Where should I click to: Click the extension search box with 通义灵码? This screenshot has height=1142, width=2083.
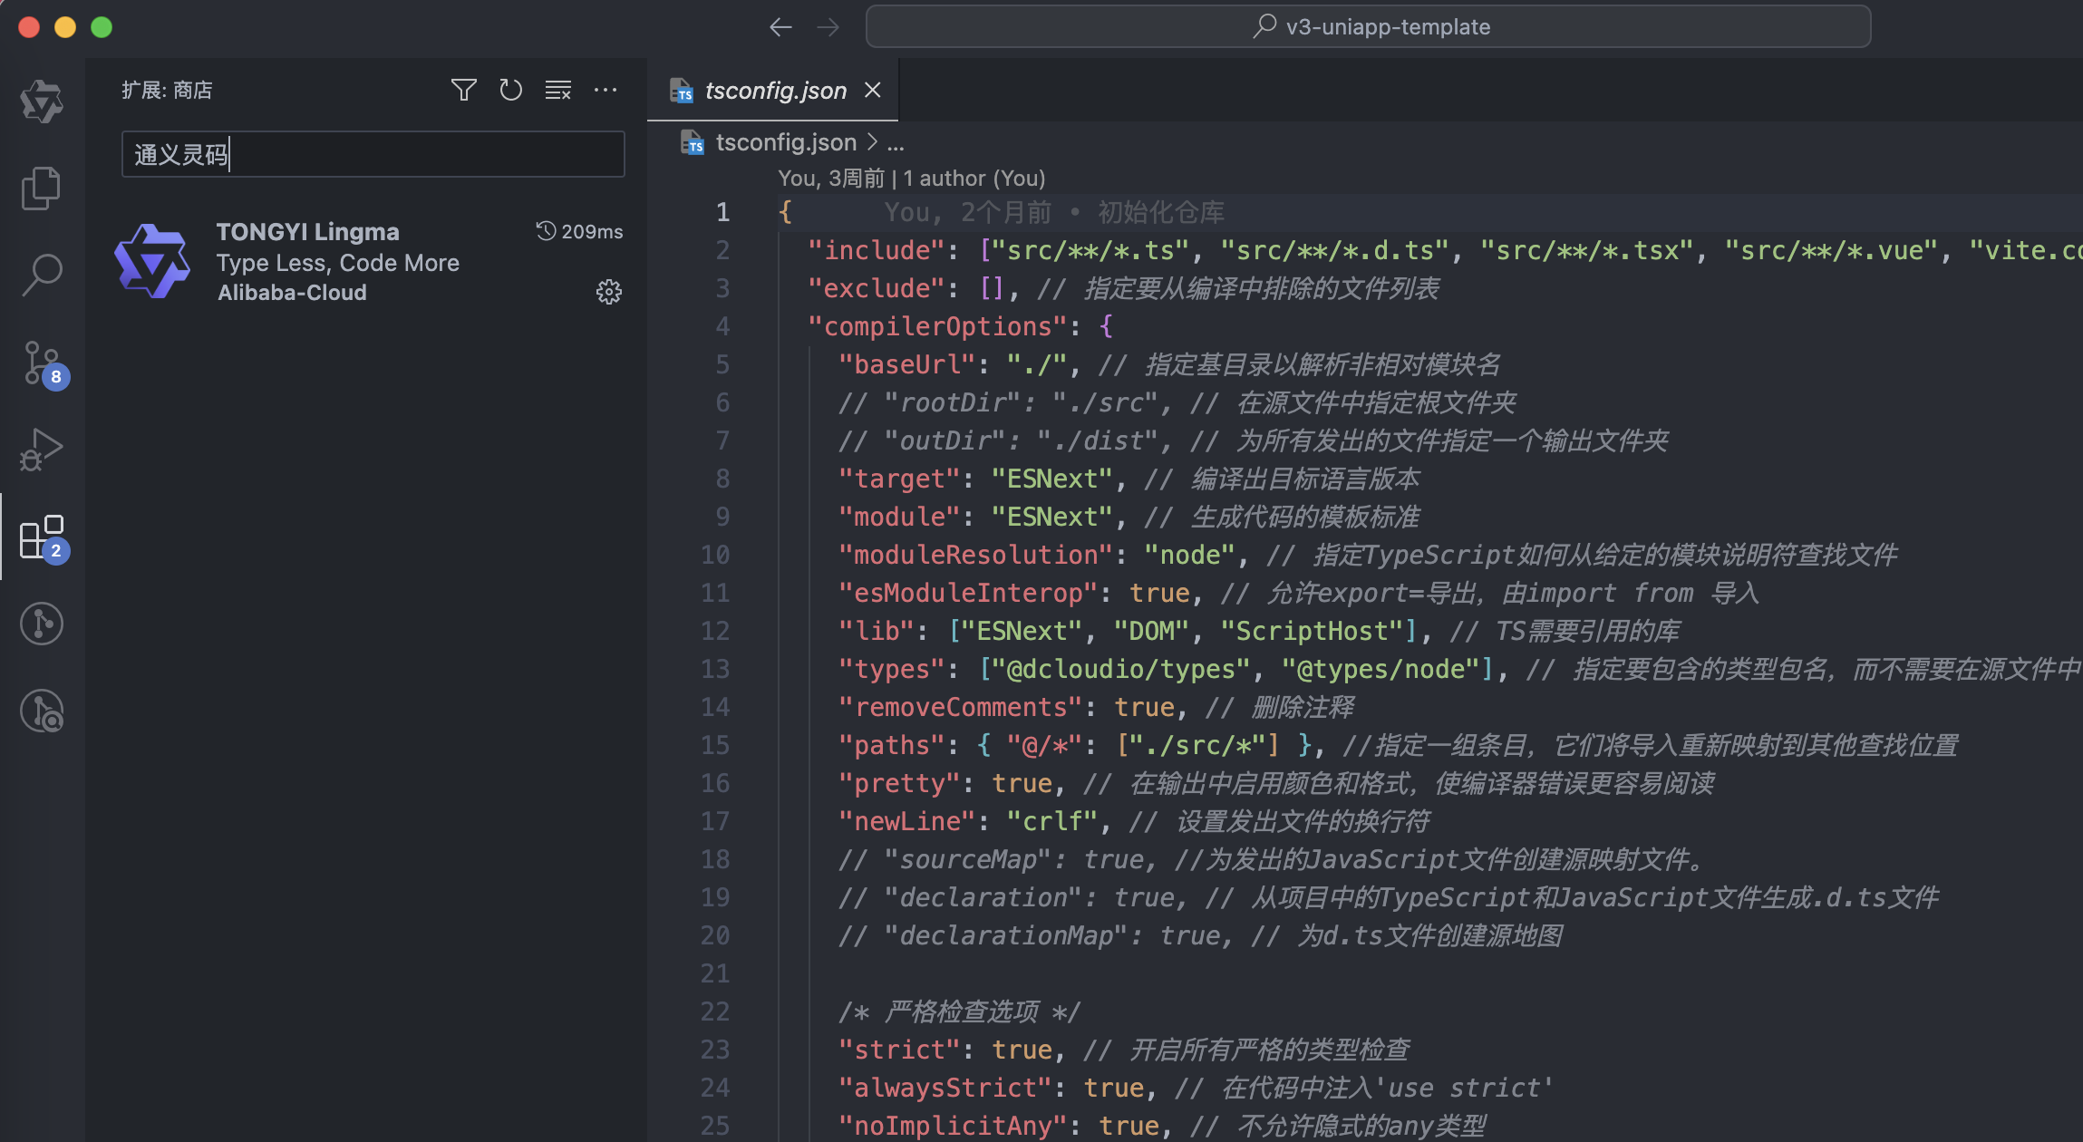coord(373,154)
